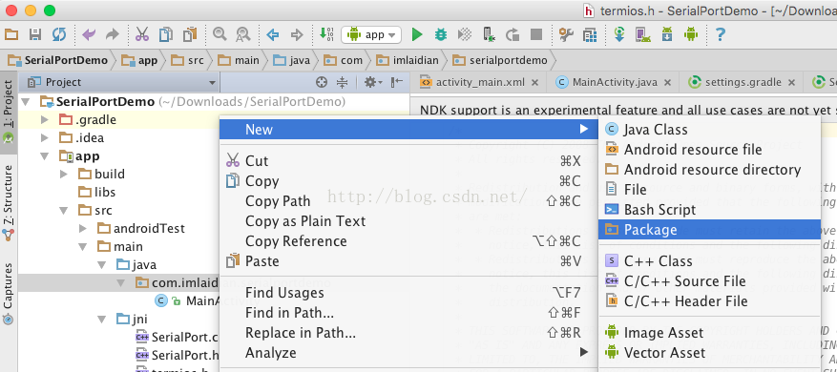Screen dimensions: 837x372
Task: Run the app with green play icon
Action: pyautogui.click(x=417, y=35)
